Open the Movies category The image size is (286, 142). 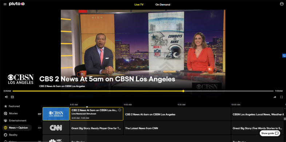13,113
